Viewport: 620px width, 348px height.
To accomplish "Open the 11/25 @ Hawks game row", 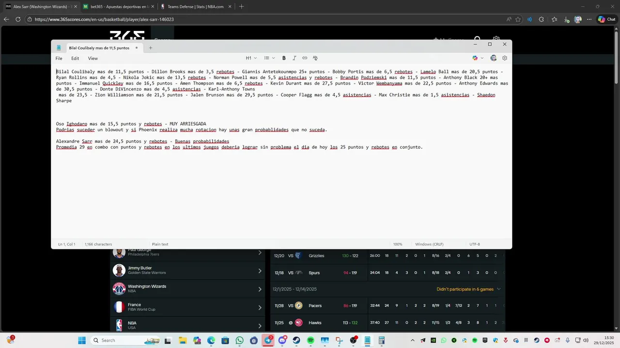I will click(387, 322).
